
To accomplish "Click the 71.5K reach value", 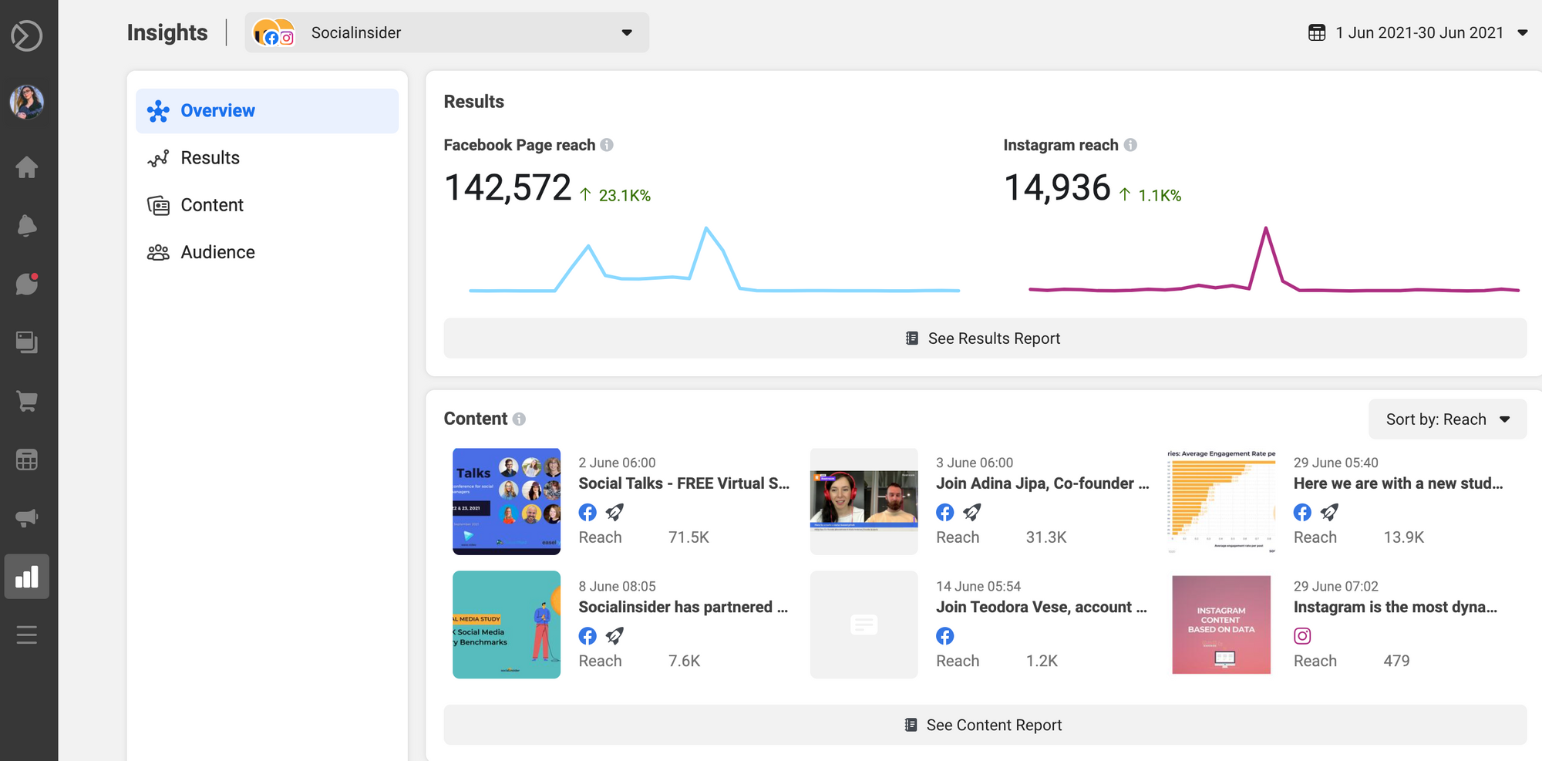I will [689, 537].
